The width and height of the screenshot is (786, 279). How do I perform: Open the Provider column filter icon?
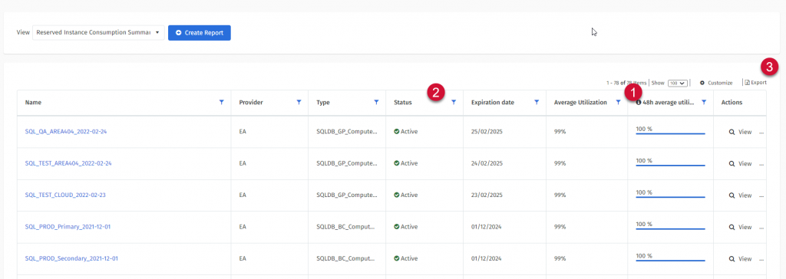coord(299,102)
